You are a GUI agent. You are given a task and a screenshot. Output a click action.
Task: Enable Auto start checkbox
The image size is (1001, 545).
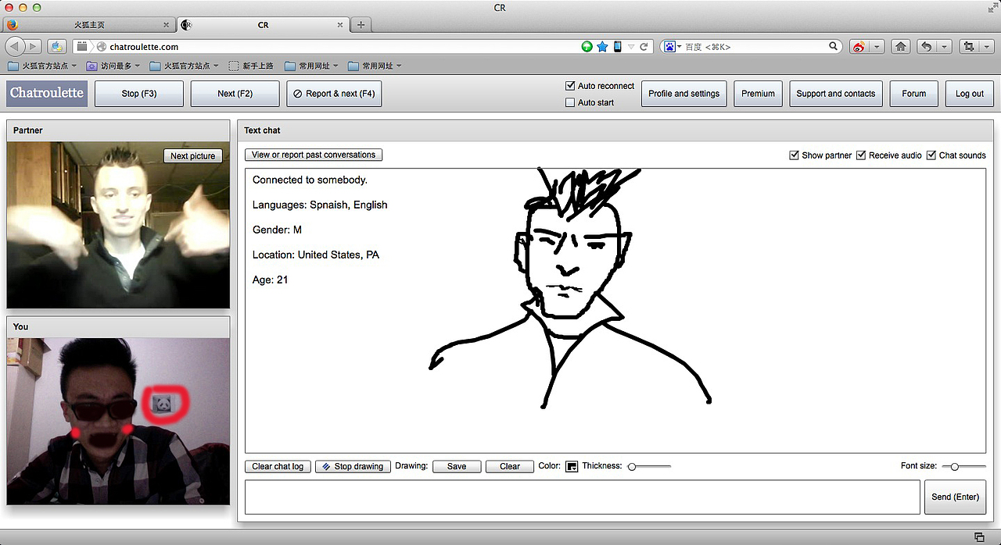pos(570,102)
